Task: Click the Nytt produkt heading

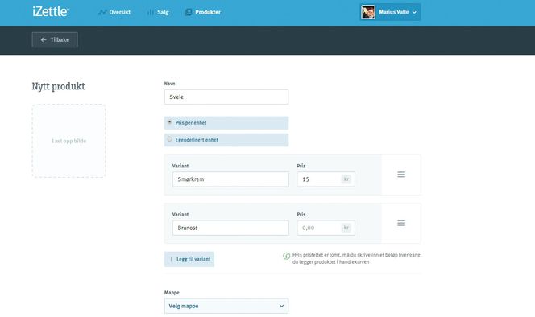Action: pyautogui.click(x=59, y=86)
